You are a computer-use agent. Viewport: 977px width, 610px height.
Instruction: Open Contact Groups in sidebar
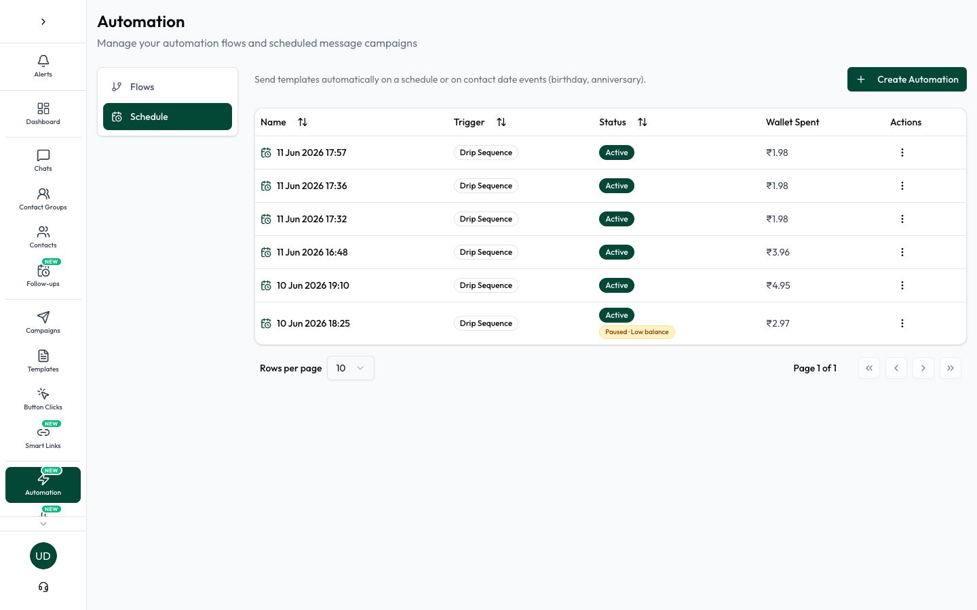point(43,199)
